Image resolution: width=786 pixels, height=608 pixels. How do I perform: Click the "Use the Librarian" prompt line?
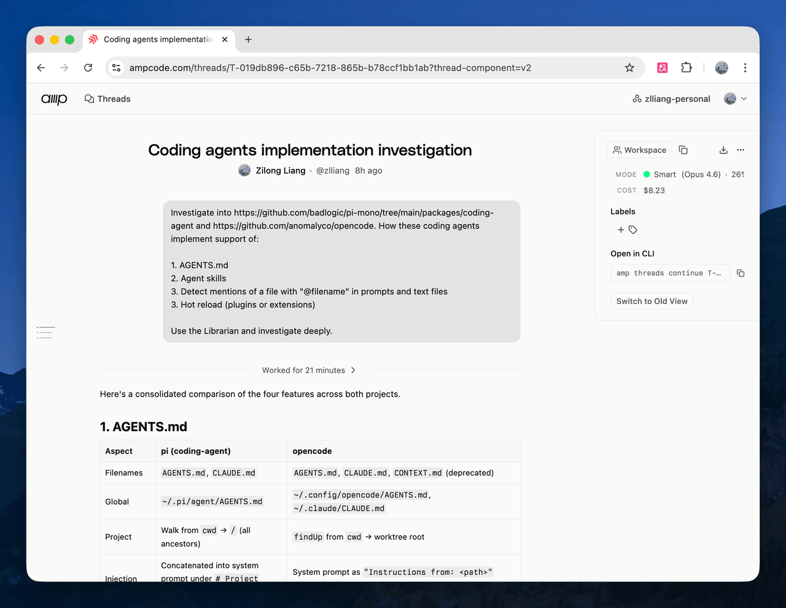252,331
